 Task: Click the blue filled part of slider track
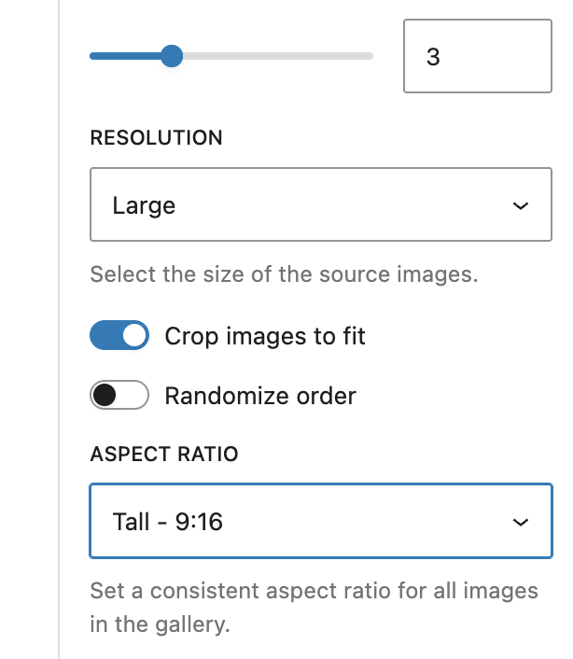coord(126,57)
